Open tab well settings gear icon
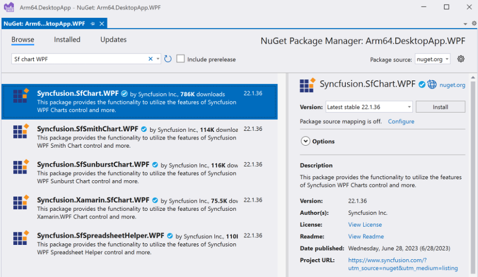Image resolution: width=478 pixels, height=277 pixels. (x=474, y=23)
